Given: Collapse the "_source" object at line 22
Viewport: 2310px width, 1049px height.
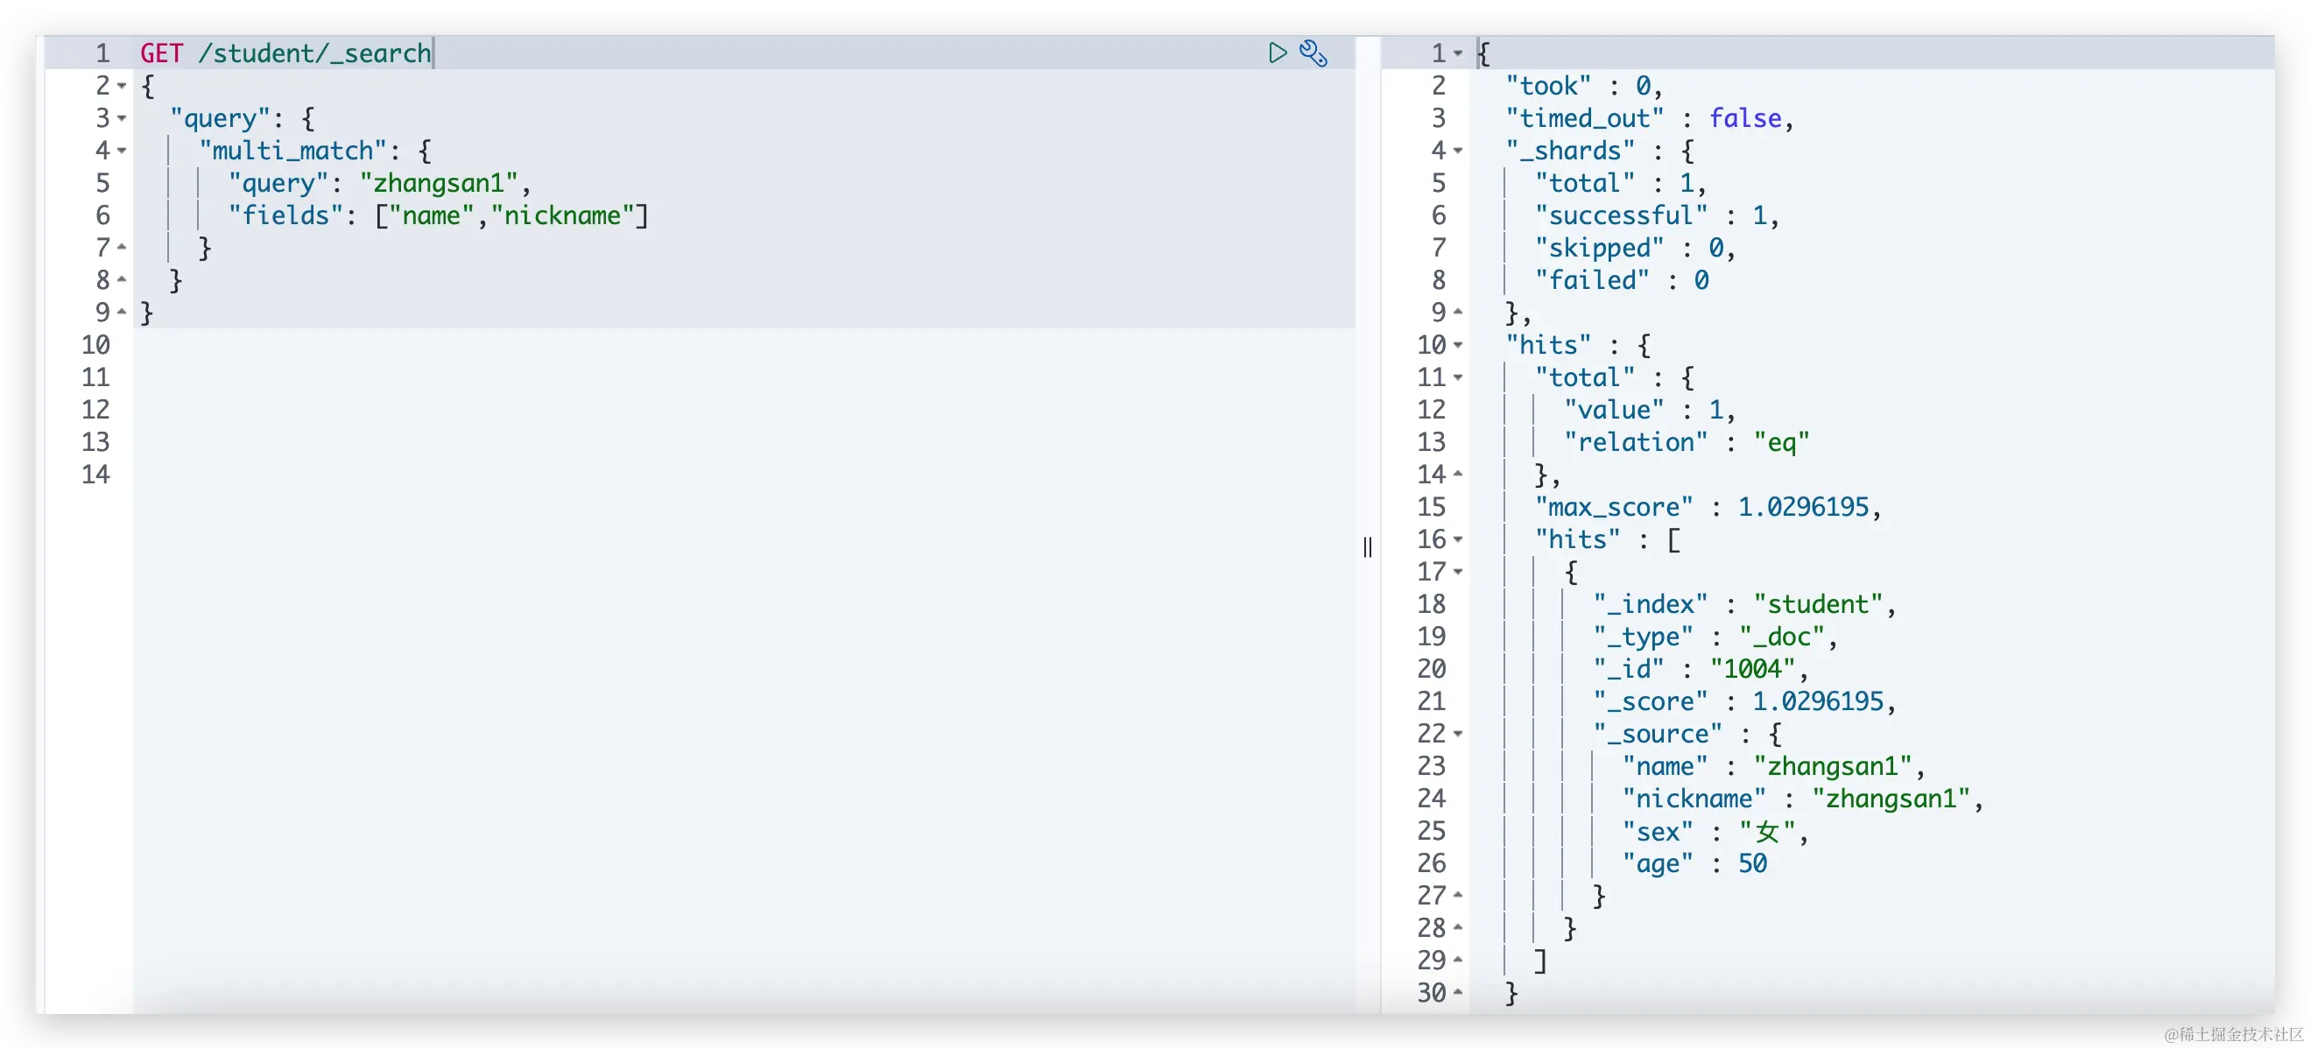Looking at the screenshot, I should coord(1458,735).
